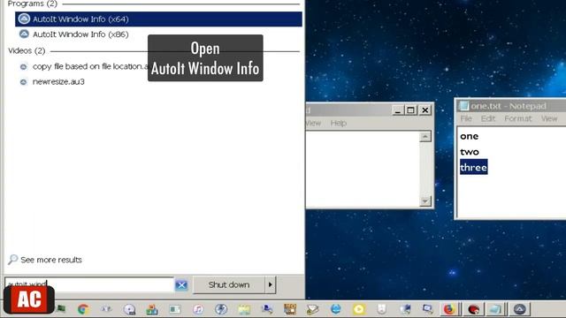Minimize the background Notepad window

coord(397,110)
